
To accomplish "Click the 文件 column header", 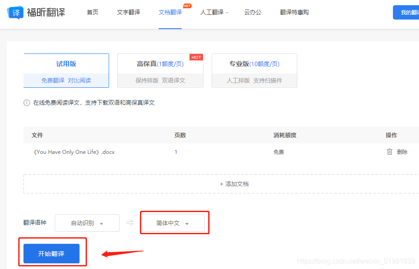I will click(x=37, y=135).
